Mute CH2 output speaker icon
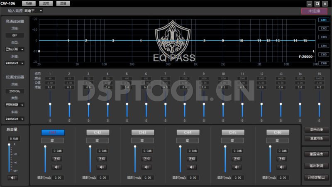Image resolution: width=332 pixels, height=187 pixels. [x=102, y=167]
